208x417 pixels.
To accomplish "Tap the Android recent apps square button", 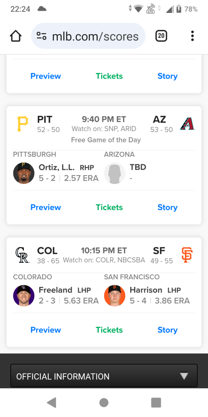I will pyautogui.click(x=156, y=403).
